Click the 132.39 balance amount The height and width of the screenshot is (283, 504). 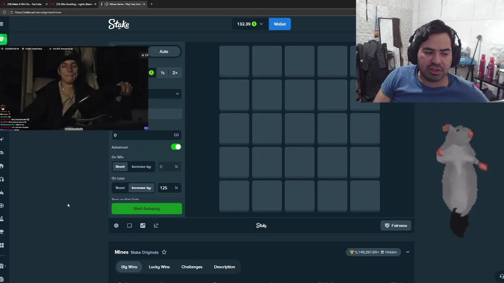pyautogui.click(x=244, y=24)
